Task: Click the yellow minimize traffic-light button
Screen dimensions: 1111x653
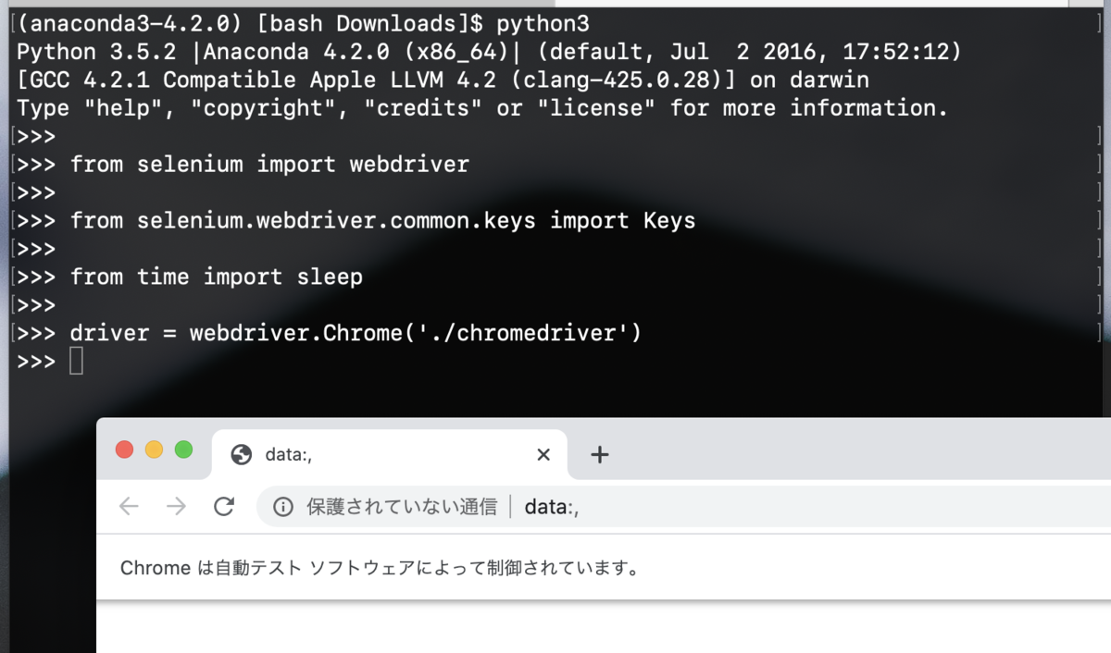Action: [x=154, y=449]
